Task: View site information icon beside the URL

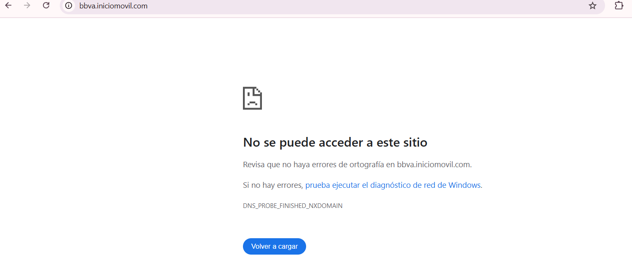Action: click(69, 6)
